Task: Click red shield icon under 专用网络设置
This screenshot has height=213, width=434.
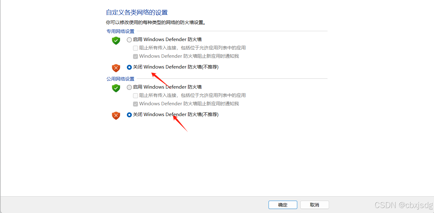Action: click(116, 68)
